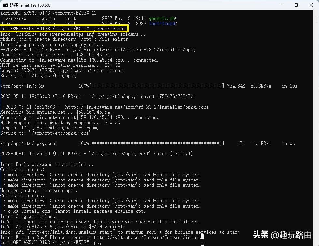Click the blue lost+found/ directory name
This screenshot has width=319, height=246.
163,23
